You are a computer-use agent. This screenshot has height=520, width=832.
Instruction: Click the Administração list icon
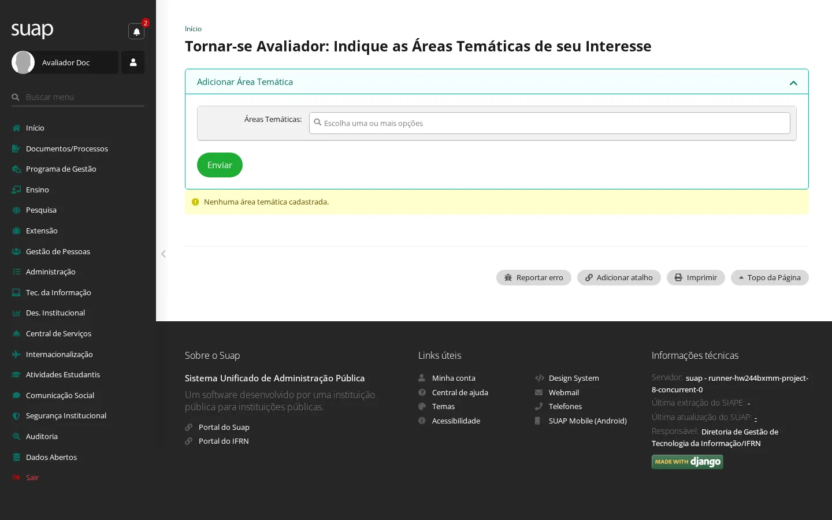16,272
